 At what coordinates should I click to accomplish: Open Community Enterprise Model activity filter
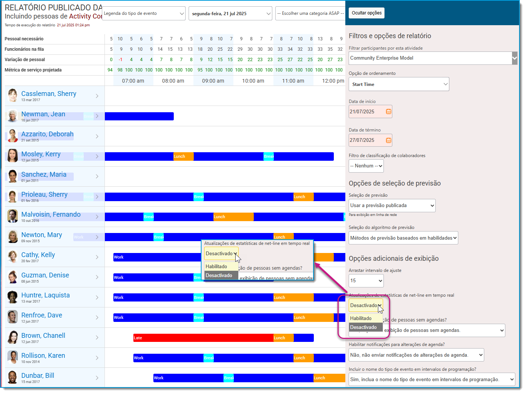433,58
